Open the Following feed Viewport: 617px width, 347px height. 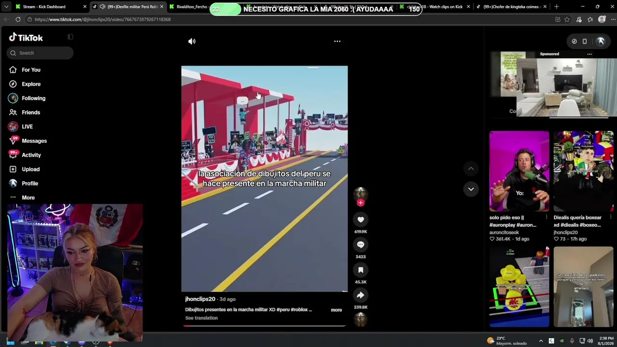tap(33, 98)
